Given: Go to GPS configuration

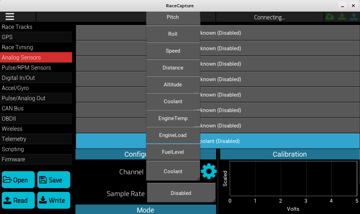Looking at the screenshot, I should click(36, 37).
